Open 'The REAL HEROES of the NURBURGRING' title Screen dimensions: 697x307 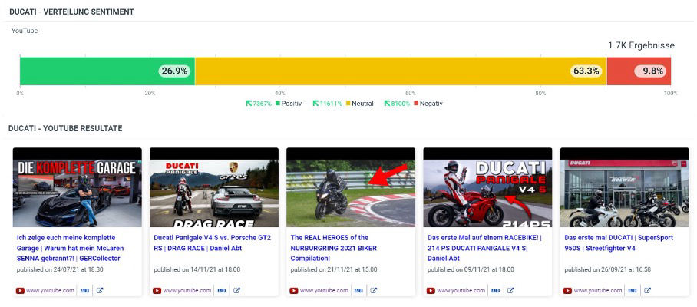(333, 248)
